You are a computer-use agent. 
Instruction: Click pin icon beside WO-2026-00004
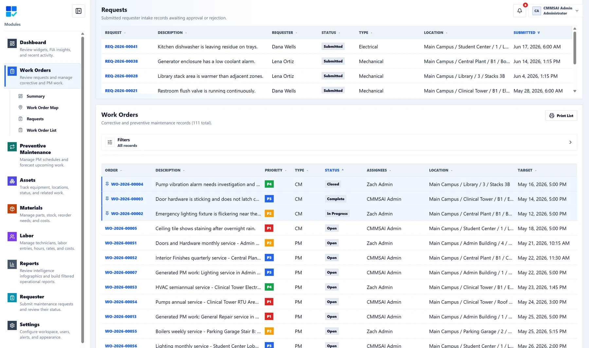[x=107, y=184]
